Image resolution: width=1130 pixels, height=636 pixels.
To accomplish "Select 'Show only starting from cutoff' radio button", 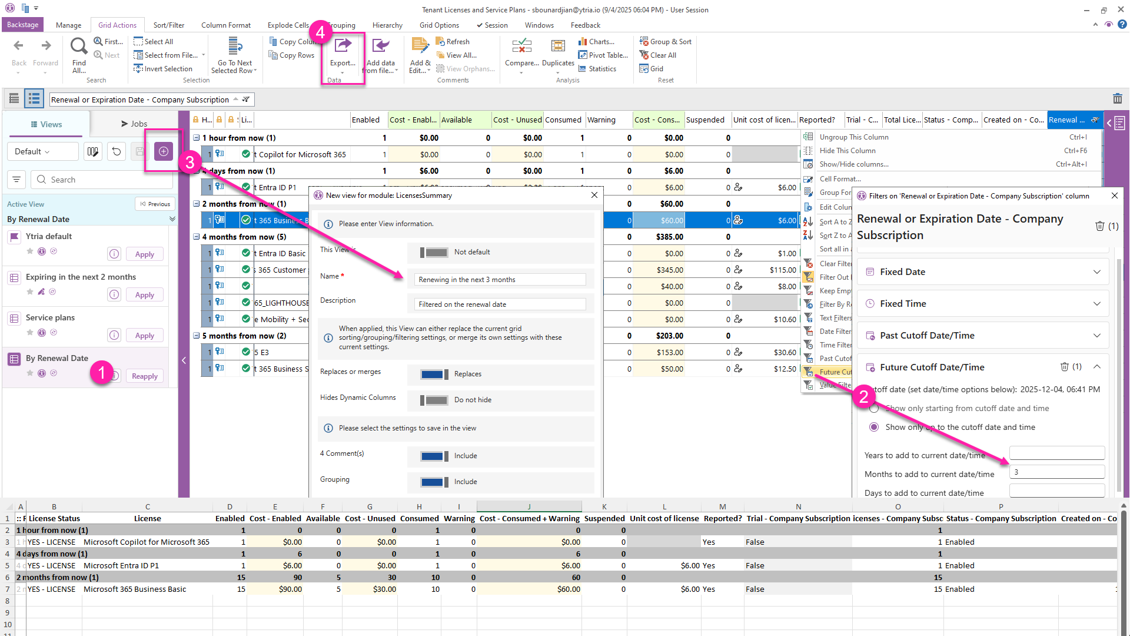I will 874,408.
